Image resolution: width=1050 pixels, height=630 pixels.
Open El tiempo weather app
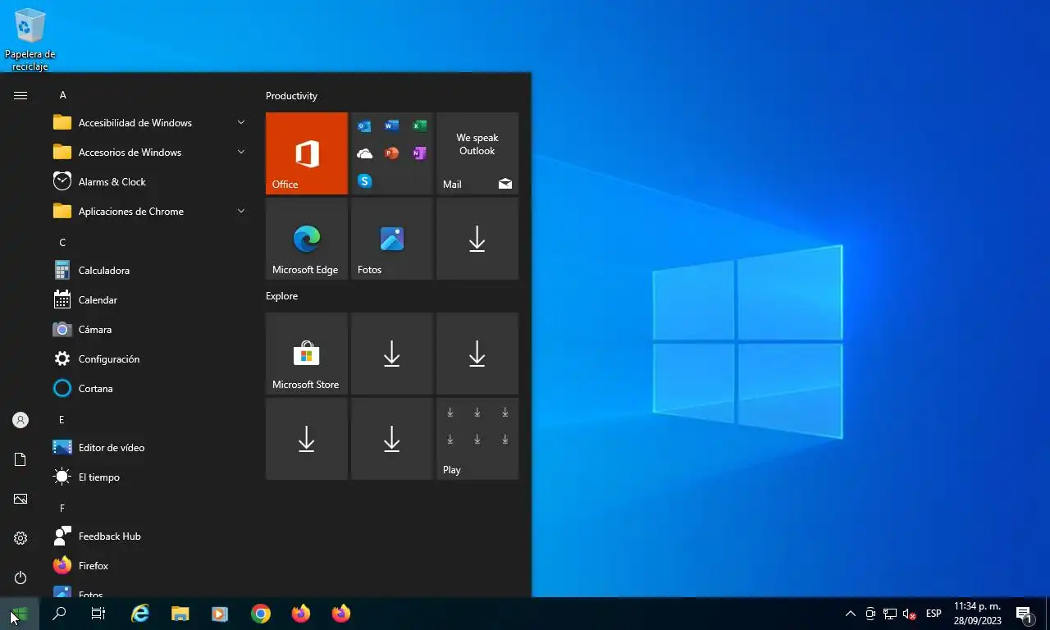tap(149, 477)
